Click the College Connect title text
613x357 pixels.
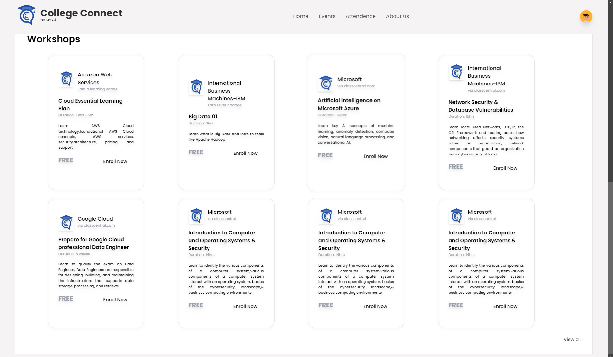[x=81, y=13]
